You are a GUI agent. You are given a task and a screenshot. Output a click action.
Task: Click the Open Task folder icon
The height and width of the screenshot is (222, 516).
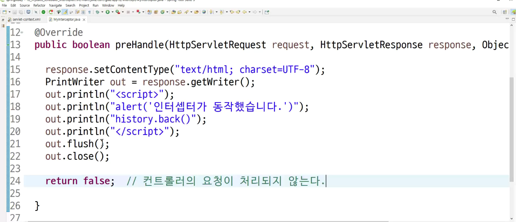point(180,12)
